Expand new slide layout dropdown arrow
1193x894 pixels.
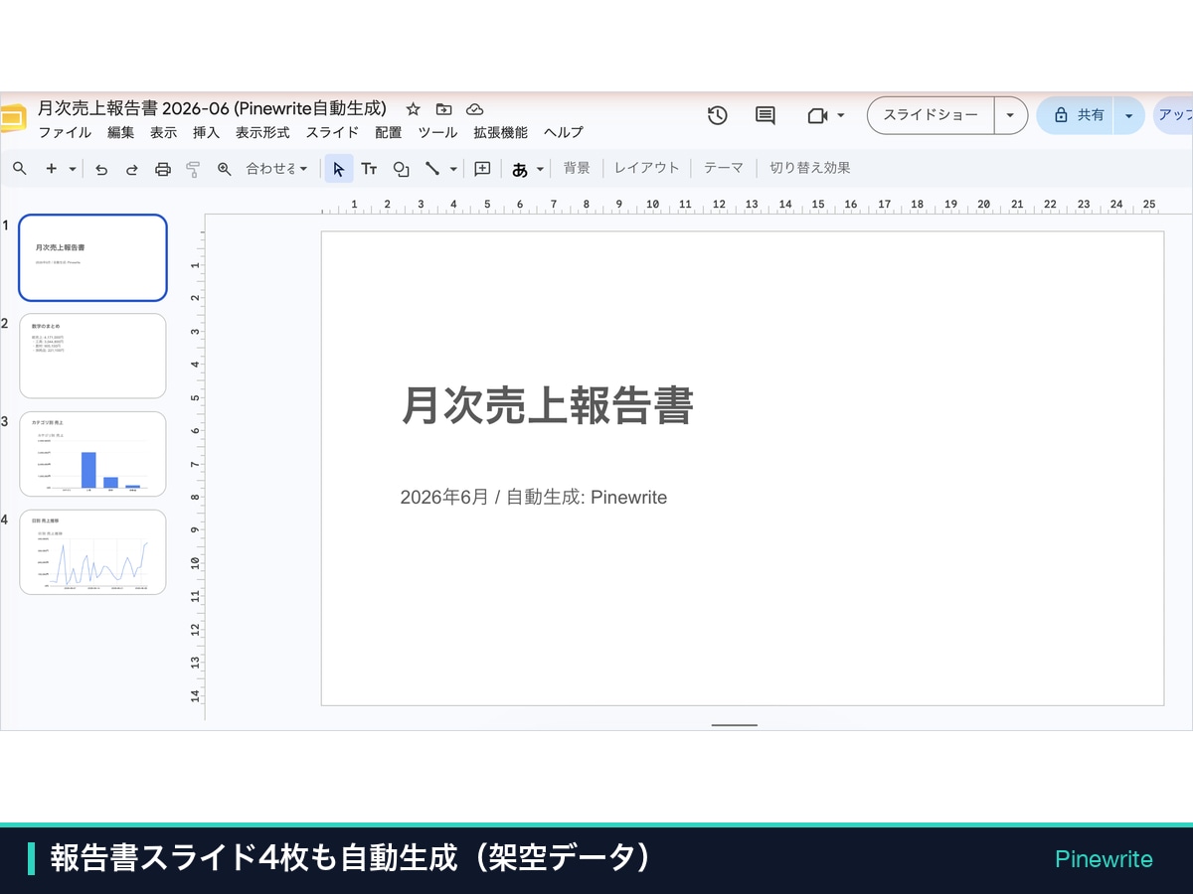73,169
